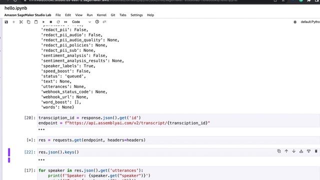Restart the kernel with the refresh icon
The image size is (320, 180).
pos(58,22)
